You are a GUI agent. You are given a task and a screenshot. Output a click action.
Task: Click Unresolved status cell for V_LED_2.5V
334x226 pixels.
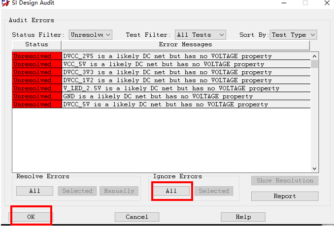pos(37,88)
